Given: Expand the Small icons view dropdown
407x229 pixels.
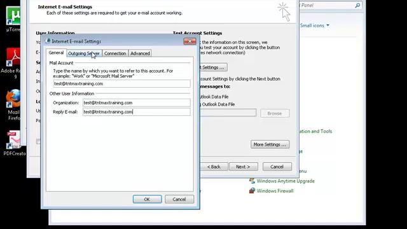Looking at the screenshot, I should click(315, 25).
